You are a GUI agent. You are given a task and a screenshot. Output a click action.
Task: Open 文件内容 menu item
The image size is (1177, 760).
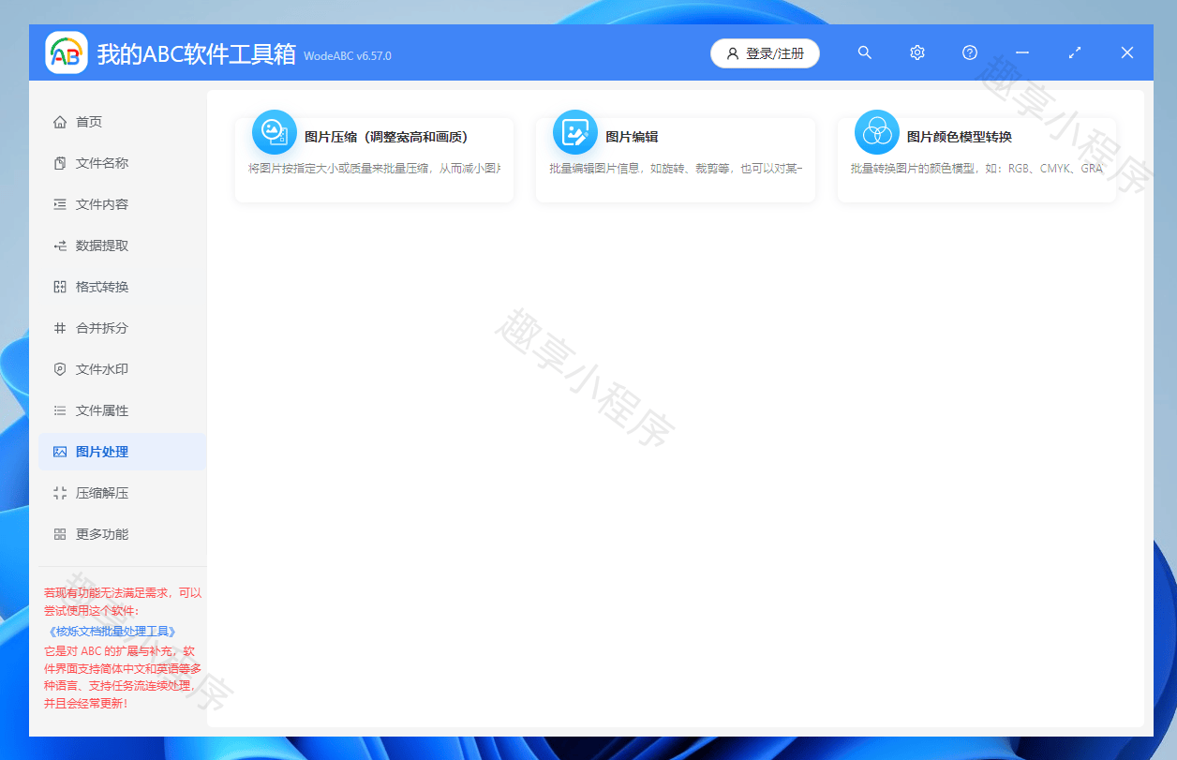pos(122,204)
